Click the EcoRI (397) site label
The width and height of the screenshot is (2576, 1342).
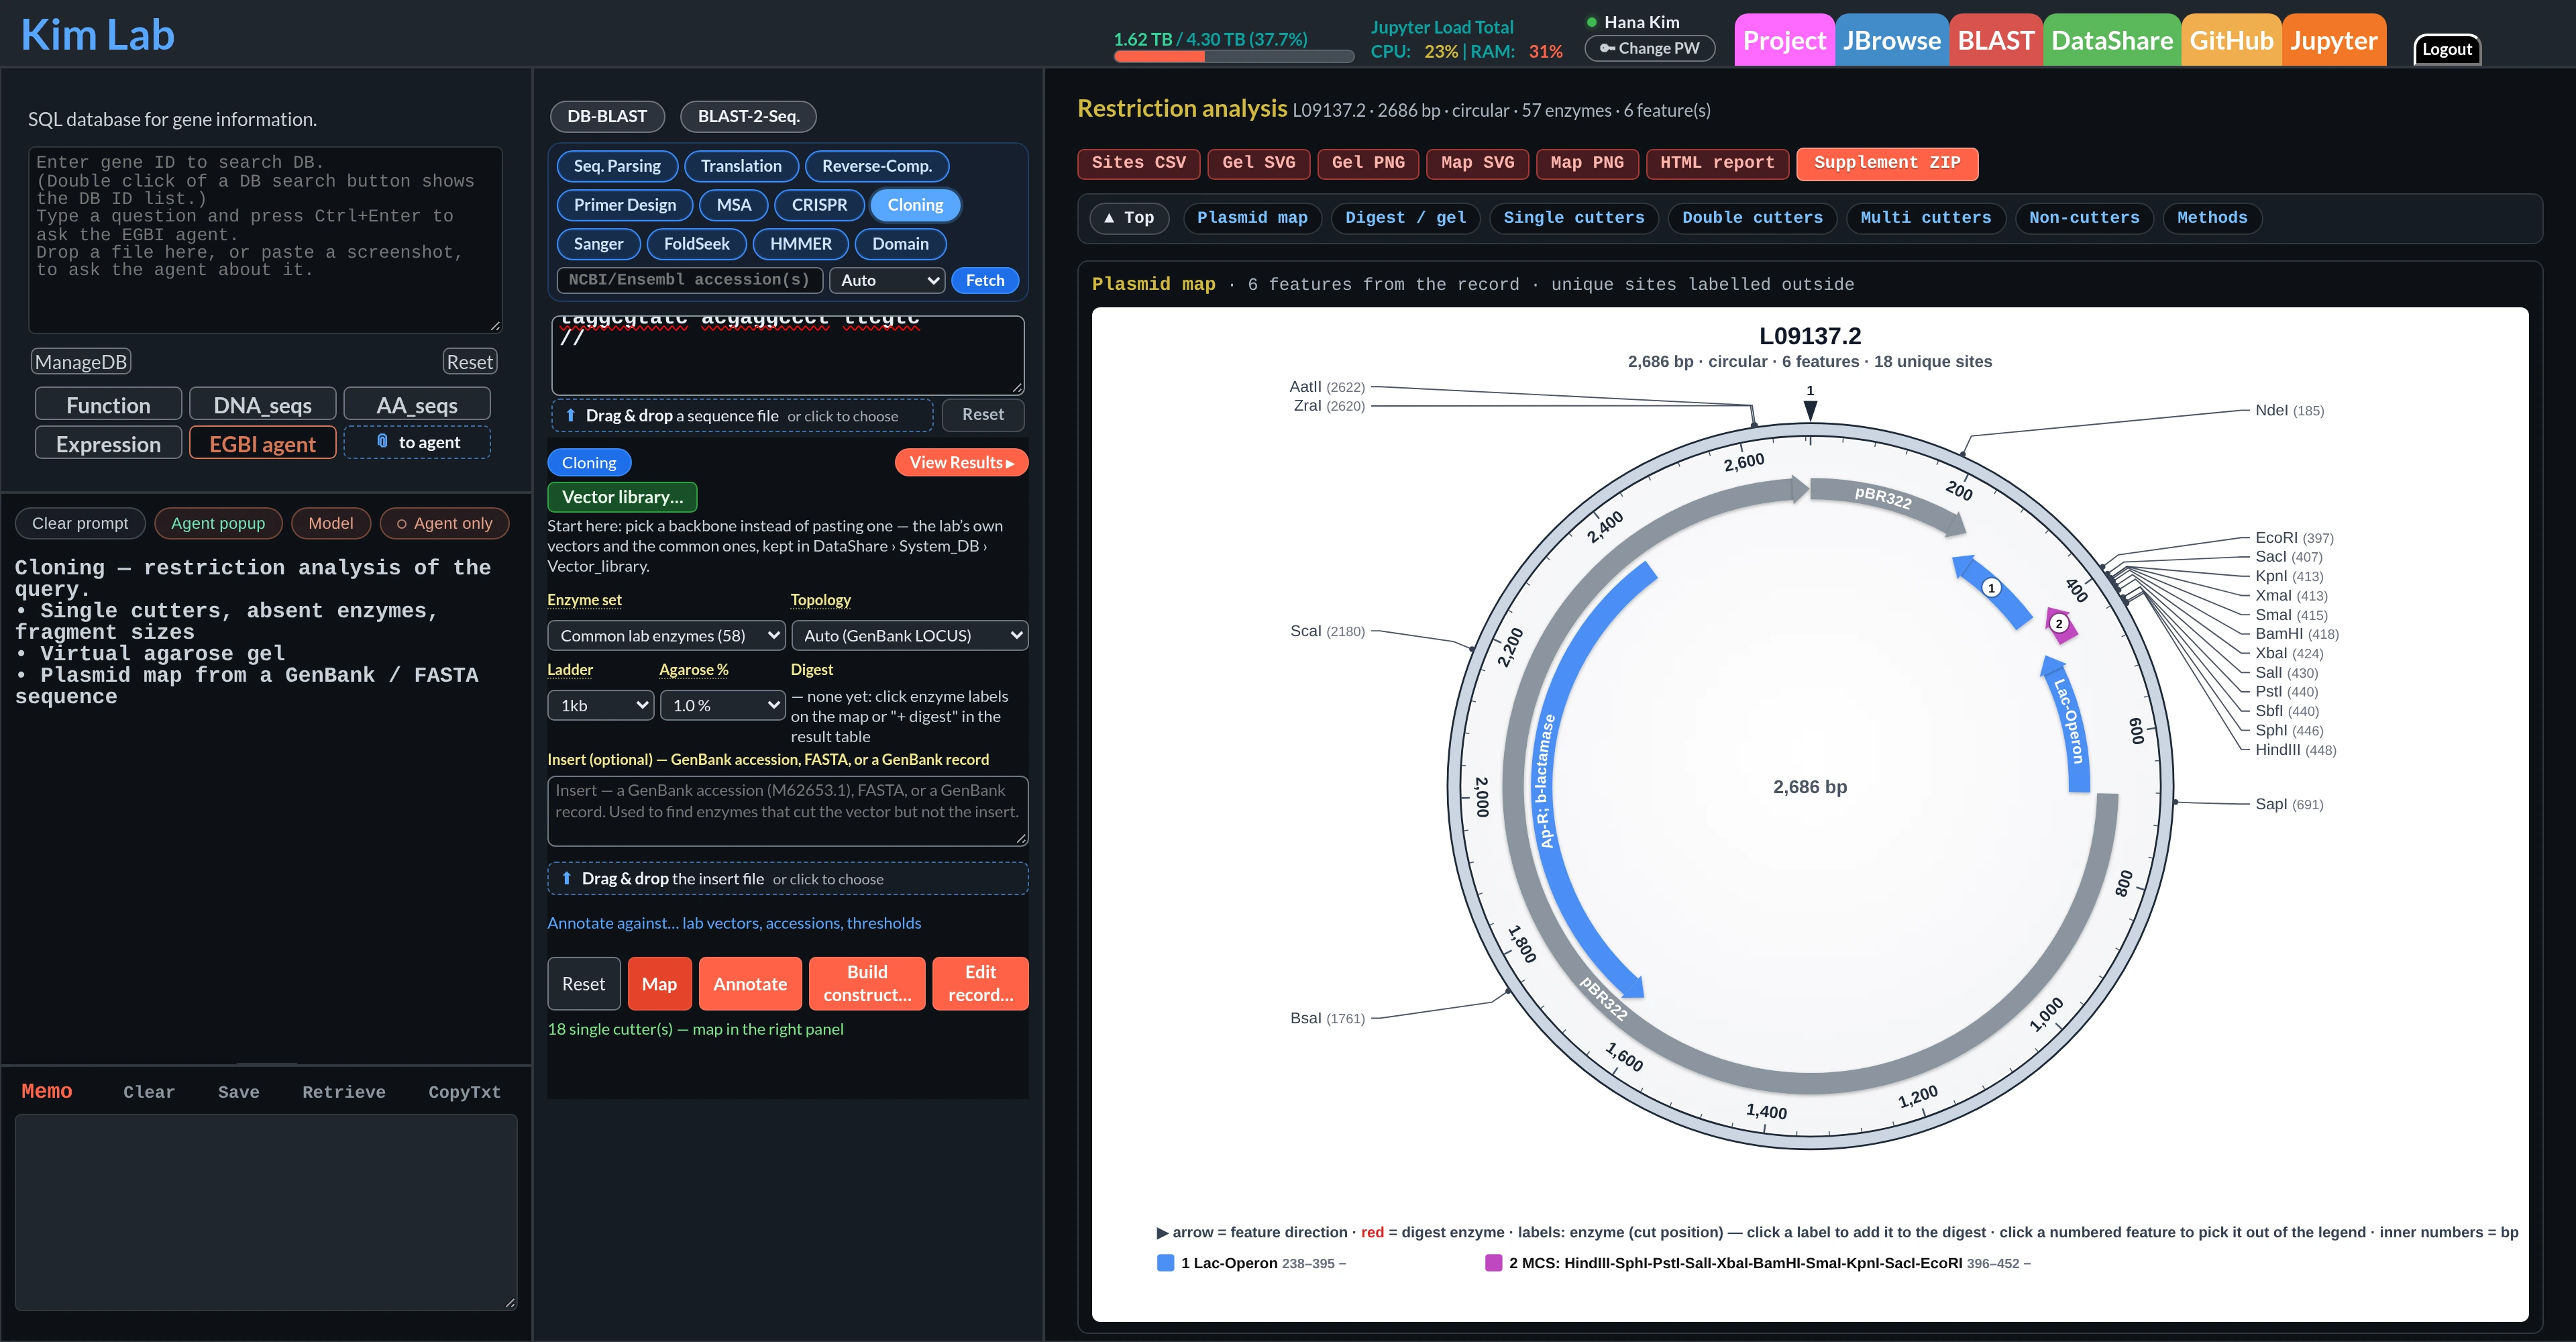[x=2294, y=538]
